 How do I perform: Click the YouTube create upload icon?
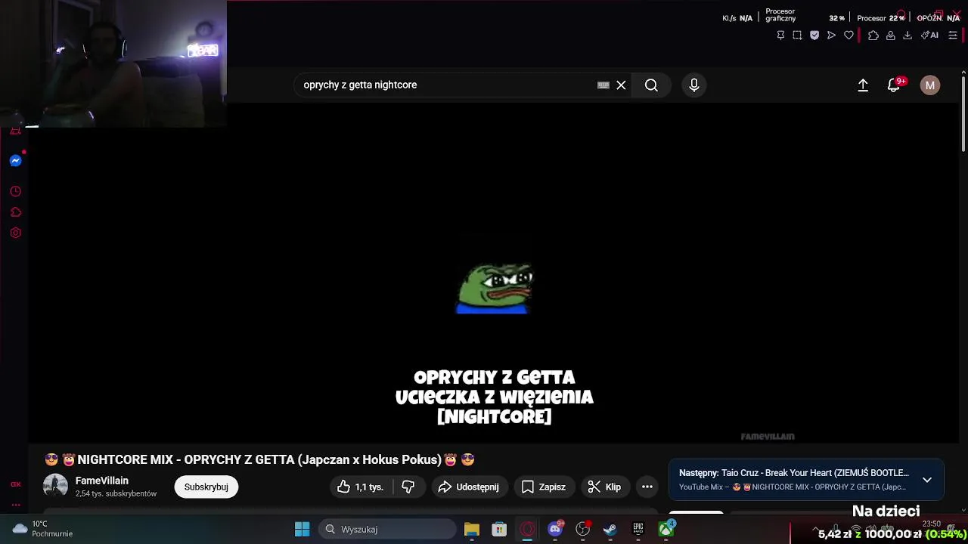(863, 85)
